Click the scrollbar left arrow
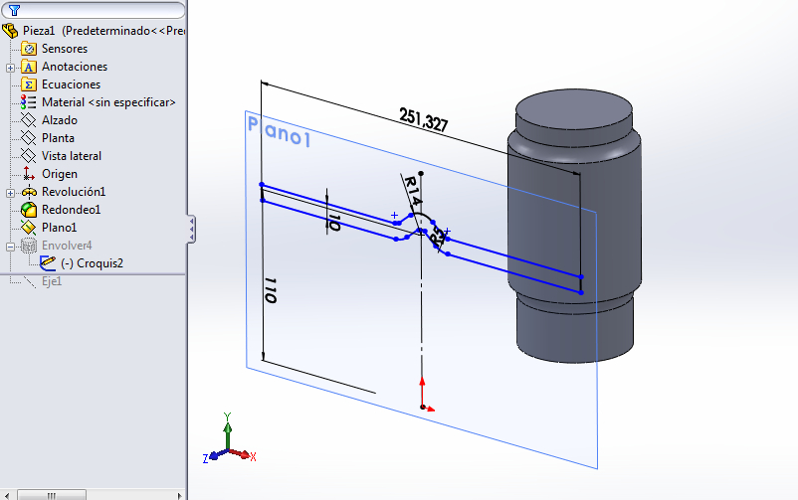This screenshot has height=500, width=798. click(x=7, y=495)
